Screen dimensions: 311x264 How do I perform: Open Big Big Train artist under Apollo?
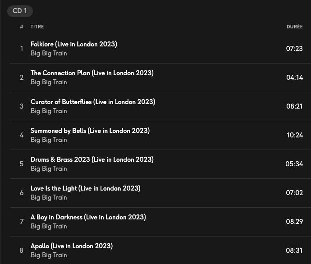49,255
